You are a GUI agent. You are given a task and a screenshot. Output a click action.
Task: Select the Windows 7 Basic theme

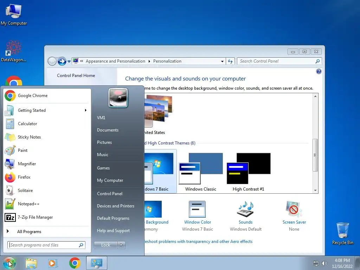click(160, 171)
